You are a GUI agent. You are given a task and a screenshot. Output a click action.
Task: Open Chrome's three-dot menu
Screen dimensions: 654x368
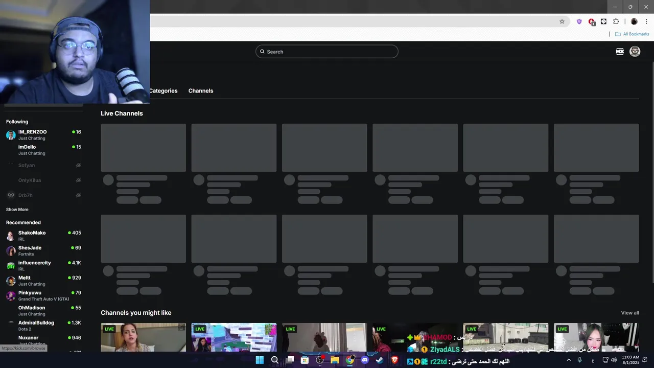pyautogui.click(x=646, y=21)
